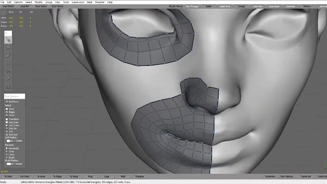Open the Morpher menu
Viewport: 327px width, 184px height.
[x=100, y=2]
